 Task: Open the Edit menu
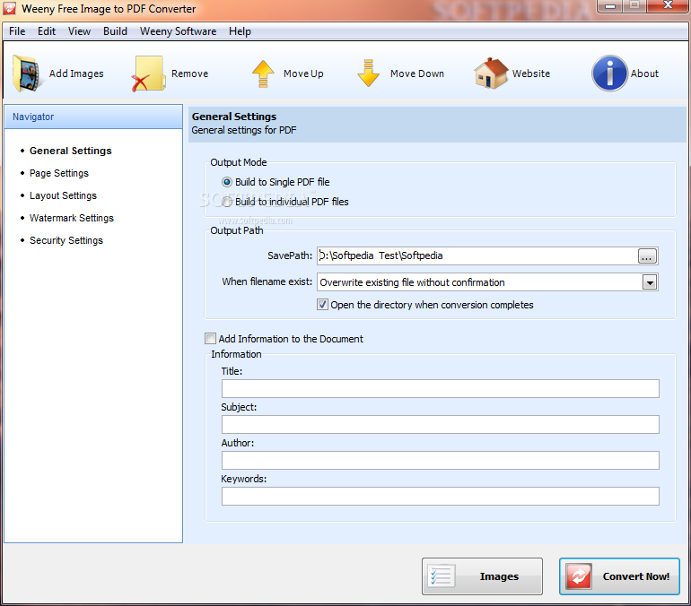coord(47,31)
